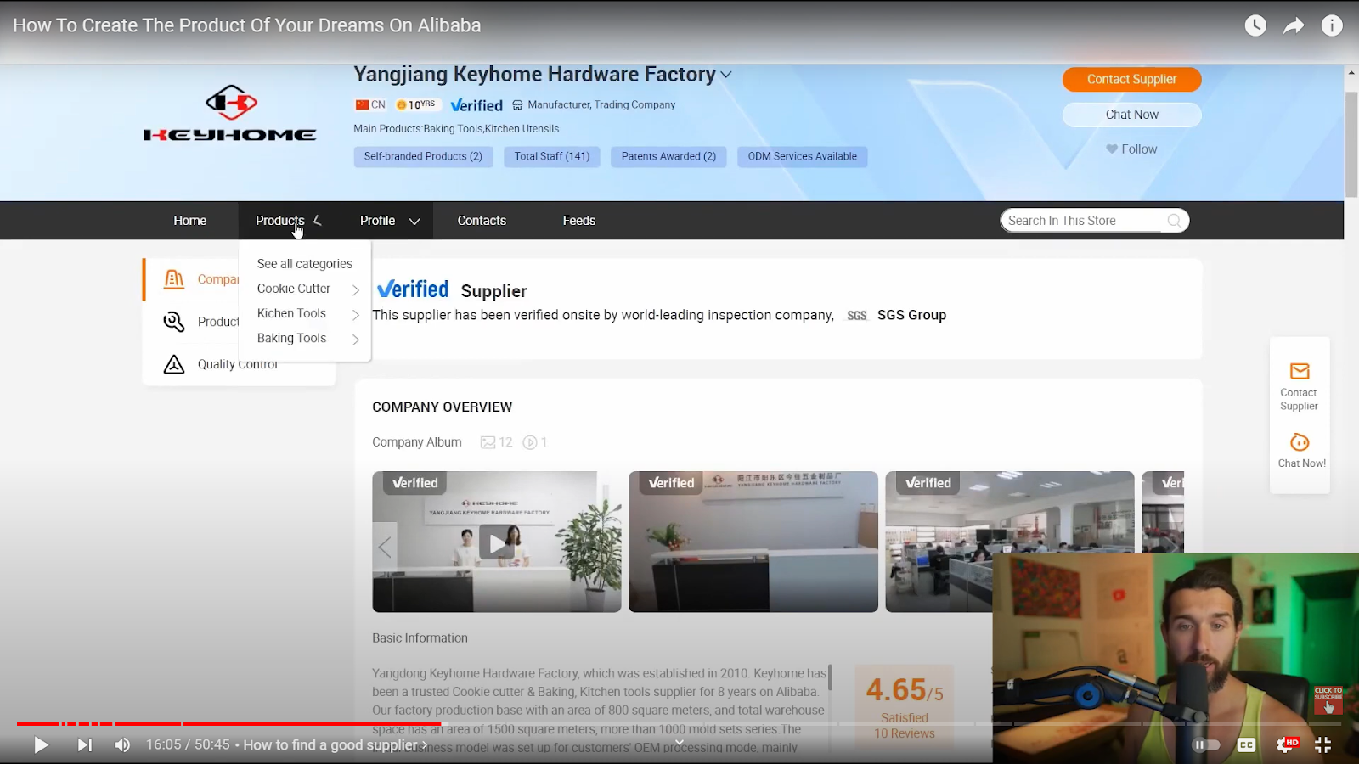Play the YouTube video
1359x764 pixels.
(41, 744)
